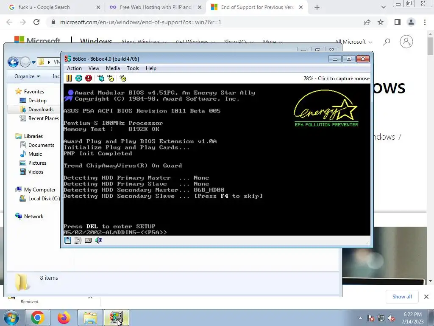Click the CD-ROM status bar icon in 86Box
434x326 pixels.
pyautogui.click(x=78, y=240)
